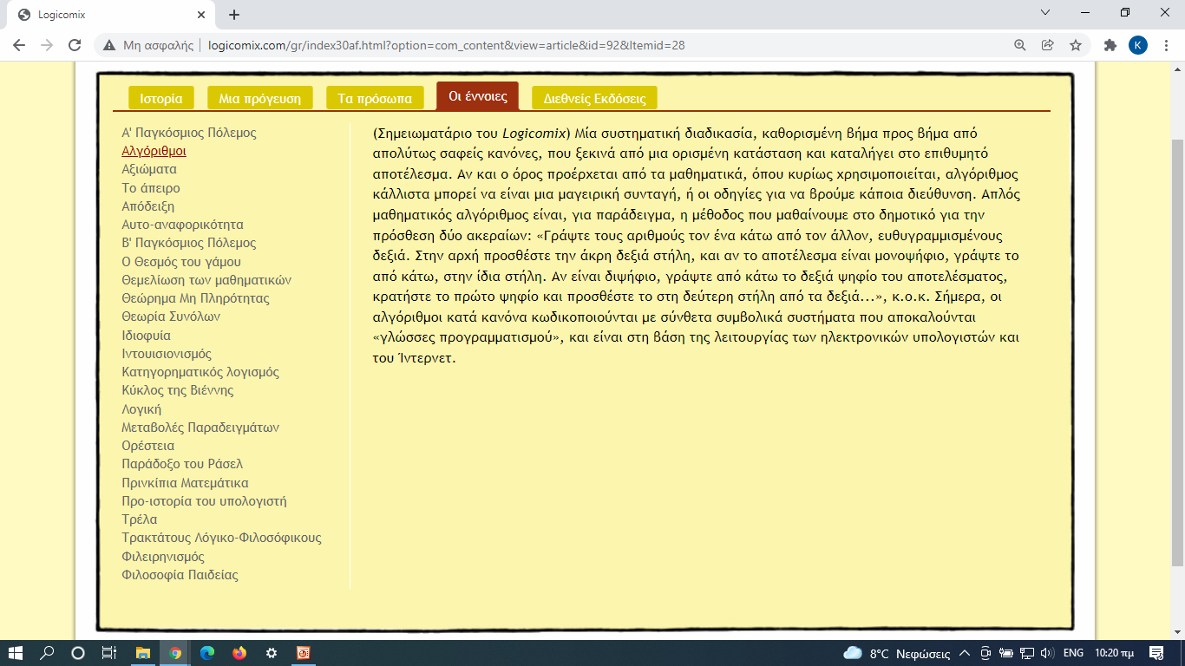Screen dimensions: 1185x666
Task: Close the Logicomix tab
Action: pos(201,15)
